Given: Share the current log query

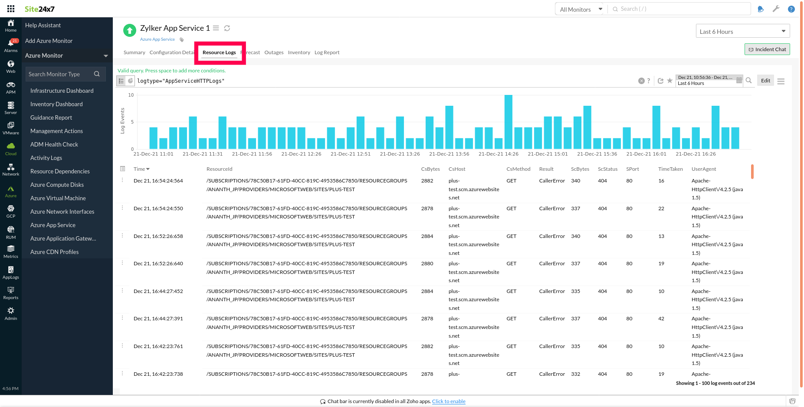Looking at the screenshot, I should tap(660, 81).
